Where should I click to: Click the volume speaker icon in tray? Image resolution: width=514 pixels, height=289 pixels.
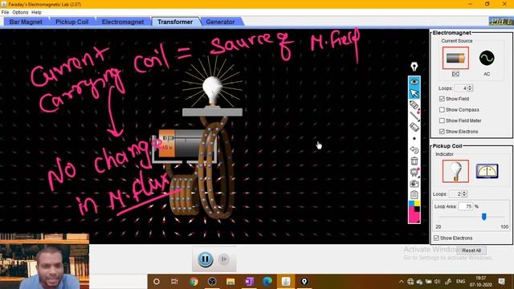[x=437, y=282]
